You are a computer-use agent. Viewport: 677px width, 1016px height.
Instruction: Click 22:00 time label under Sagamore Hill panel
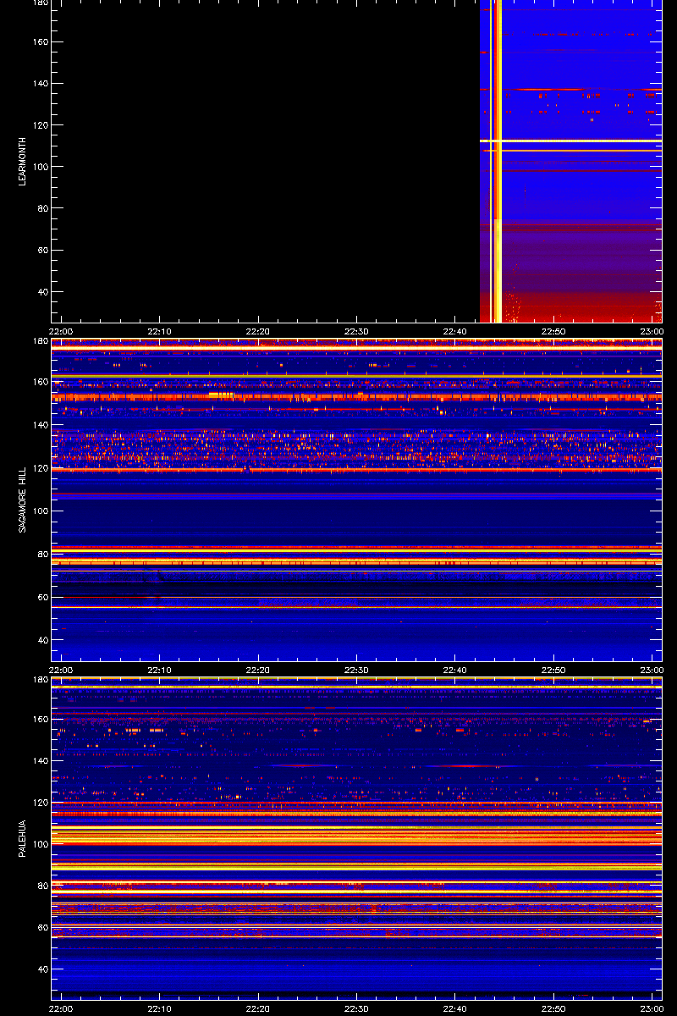tap(61, 671)
